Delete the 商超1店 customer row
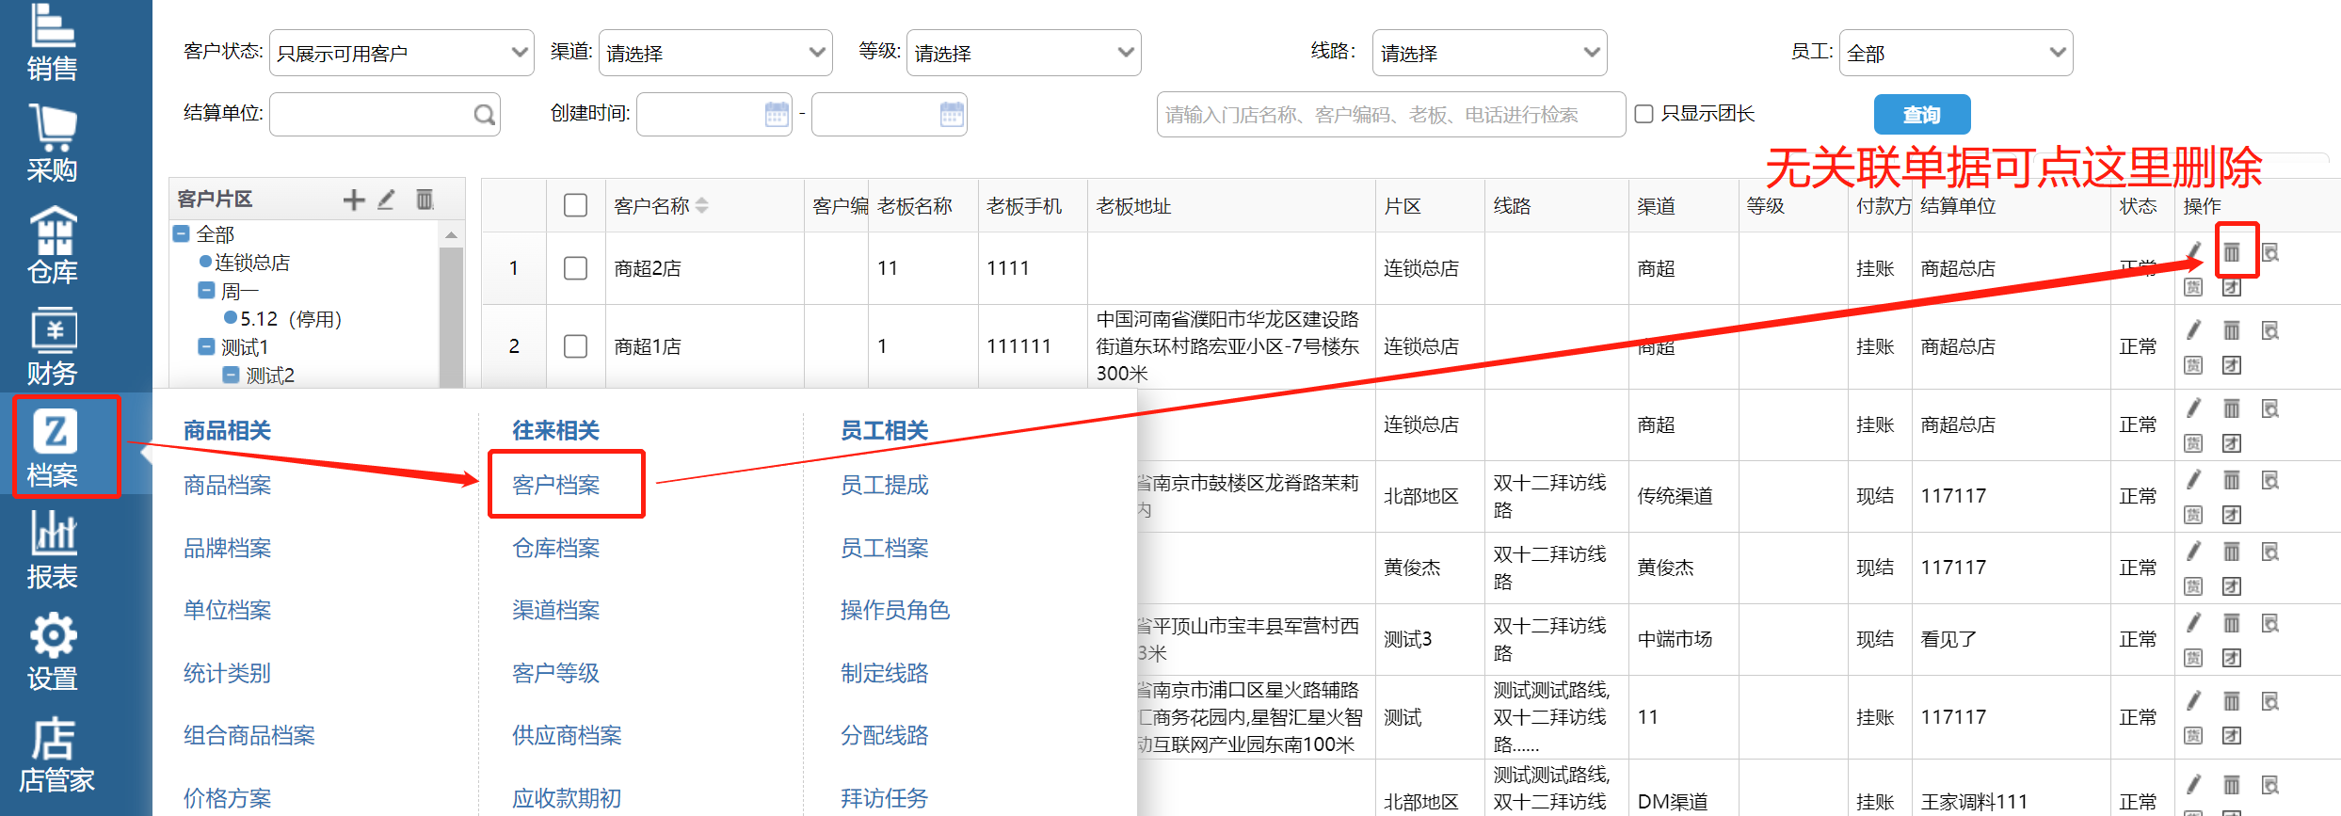 tap(2232, 330)
